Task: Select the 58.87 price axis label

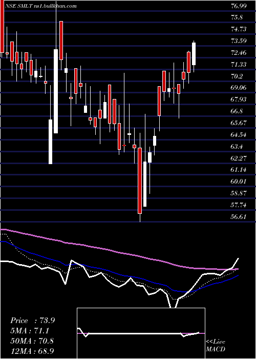Action: 239,193
